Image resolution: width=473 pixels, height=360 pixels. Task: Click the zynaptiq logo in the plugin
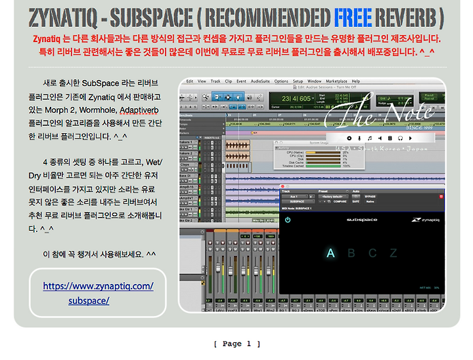point(425,220)
